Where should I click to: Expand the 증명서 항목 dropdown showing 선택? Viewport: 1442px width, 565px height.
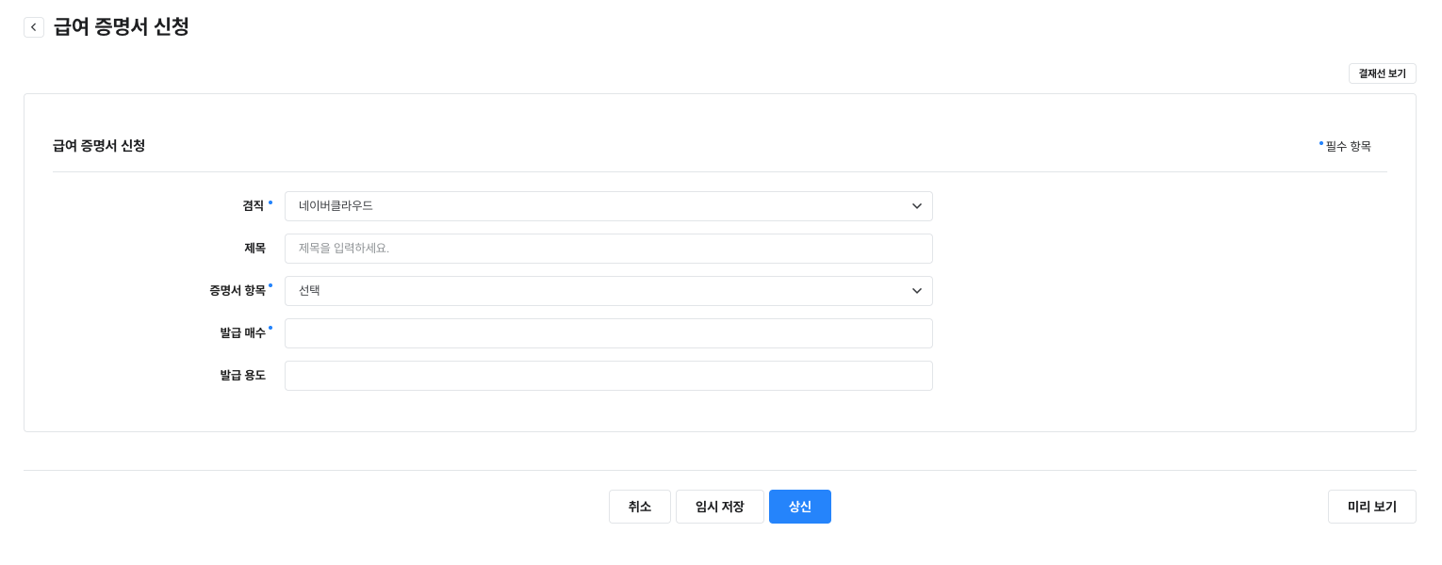(x=608, y=291)
